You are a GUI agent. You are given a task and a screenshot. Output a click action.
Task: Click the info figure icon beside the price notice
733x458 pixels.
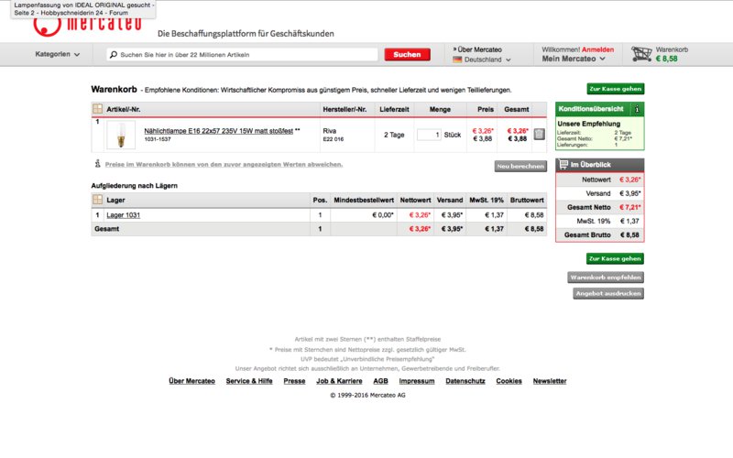pos(97,164)
